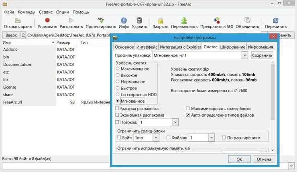Click the settings dialog title bar icon
297x172 pixels.
tap(115, 37)
